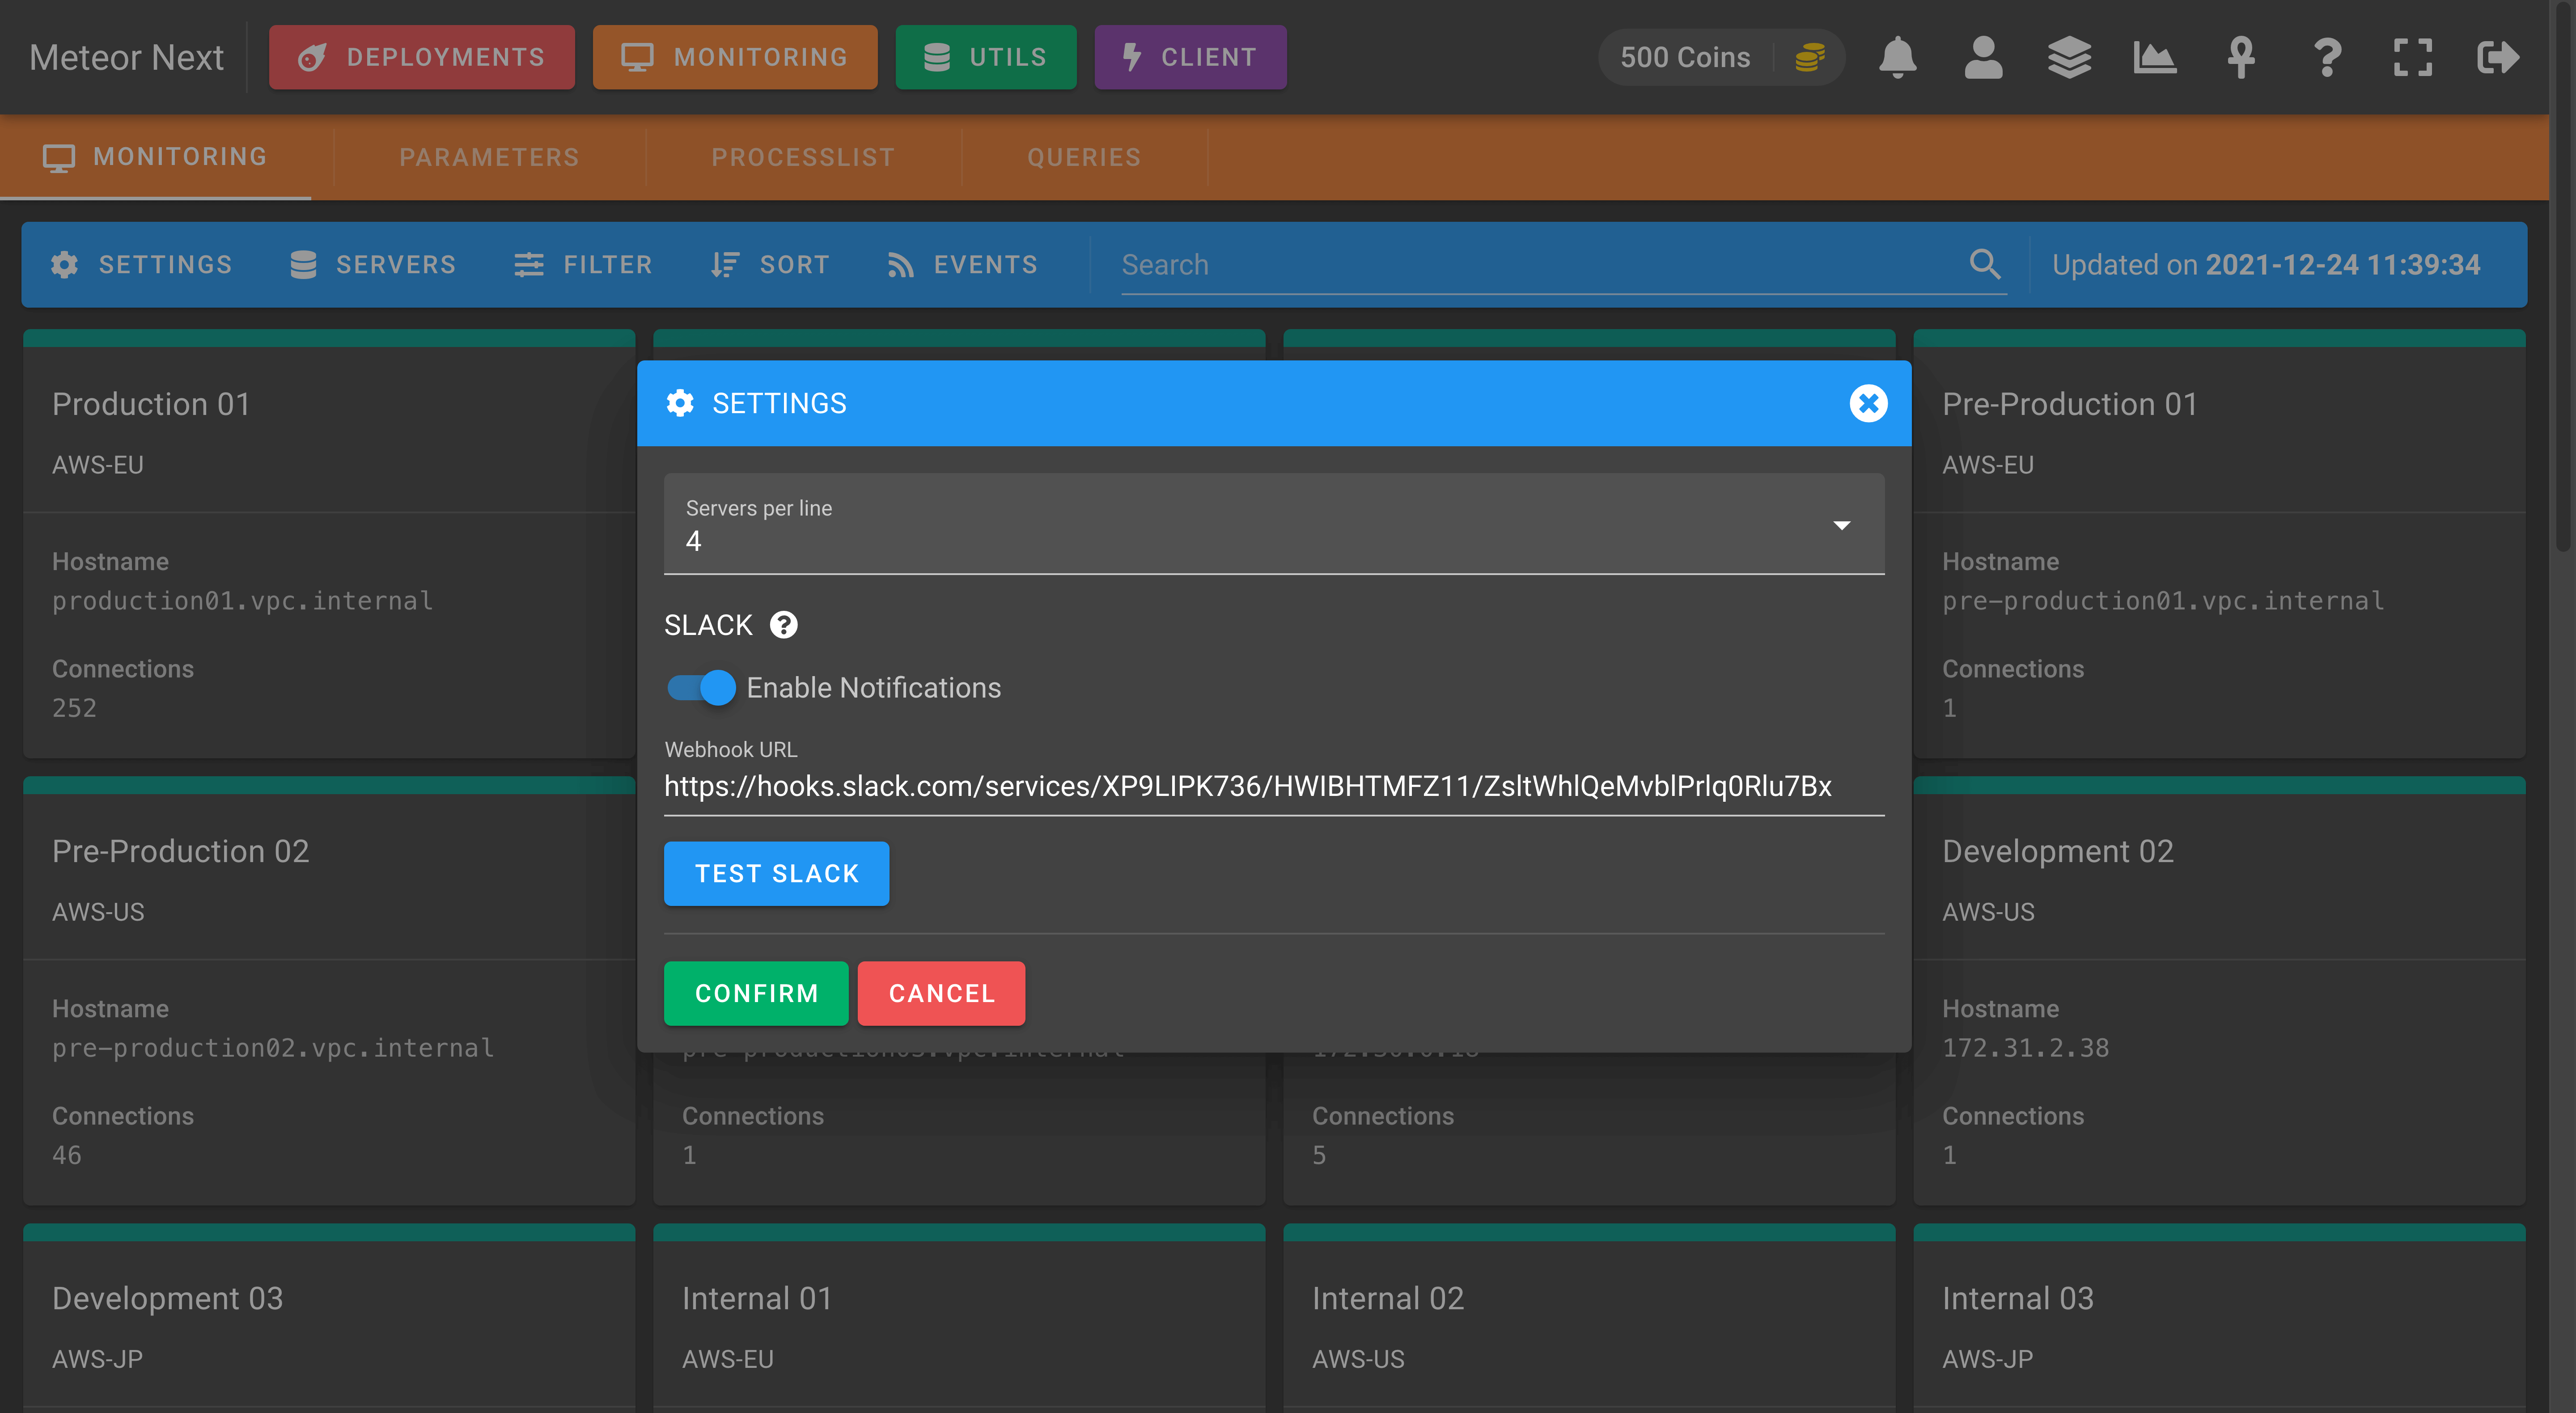
Task: Click the Confirm button
Action: pyautogui.click(x=756, y=993)
